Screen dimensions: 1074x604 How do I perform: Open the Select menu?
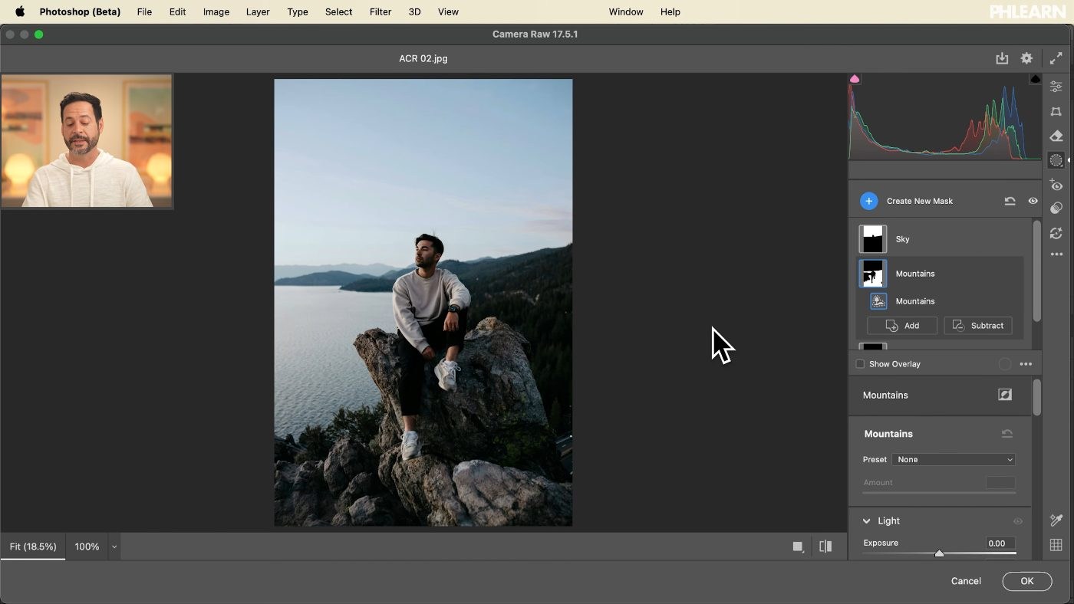[x=338, y=11]
